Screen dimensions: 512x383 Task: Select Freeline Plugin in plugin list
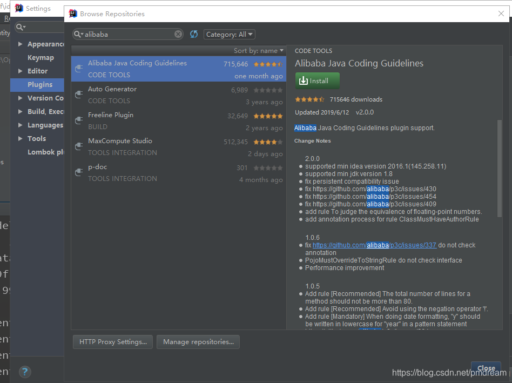coord(179,120)
